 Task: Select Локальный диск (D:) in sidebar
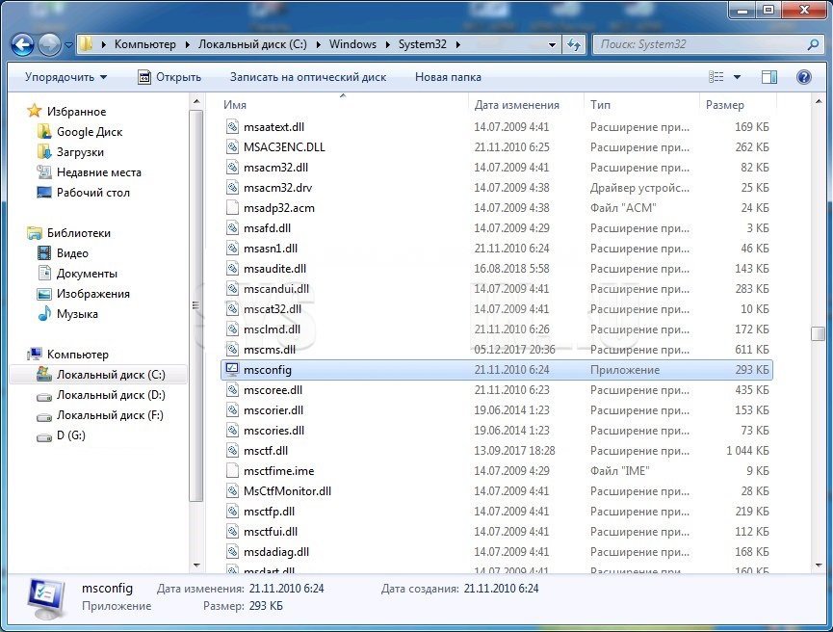pyautogui.click(x=110, y=395)
